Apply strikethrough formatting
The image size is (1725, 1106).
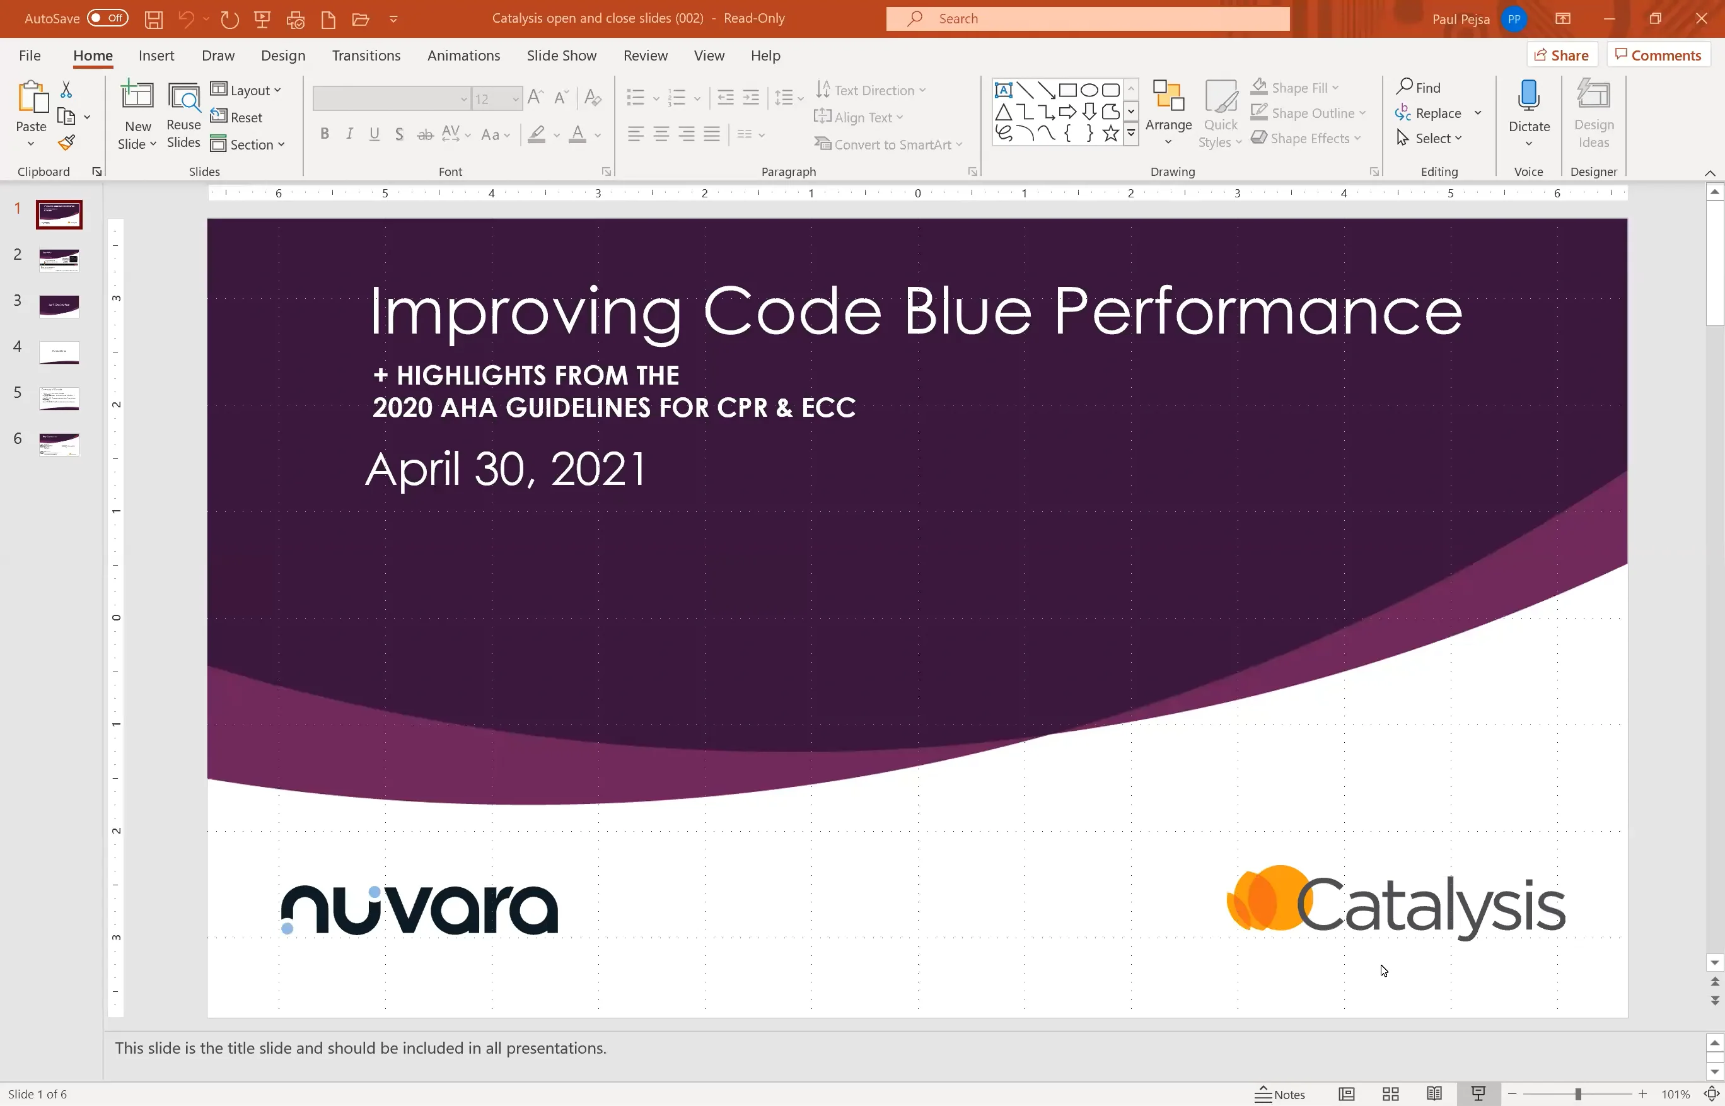point(425,134)
